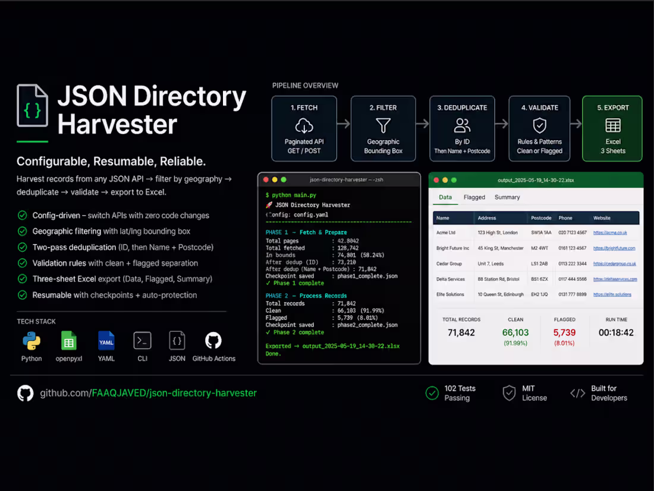Click the 71,842 total records value

(x=461, y=332)
